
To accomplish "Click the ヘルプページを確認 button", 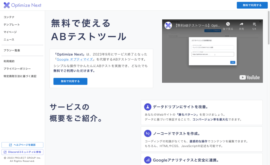I will tap(22, 145).
